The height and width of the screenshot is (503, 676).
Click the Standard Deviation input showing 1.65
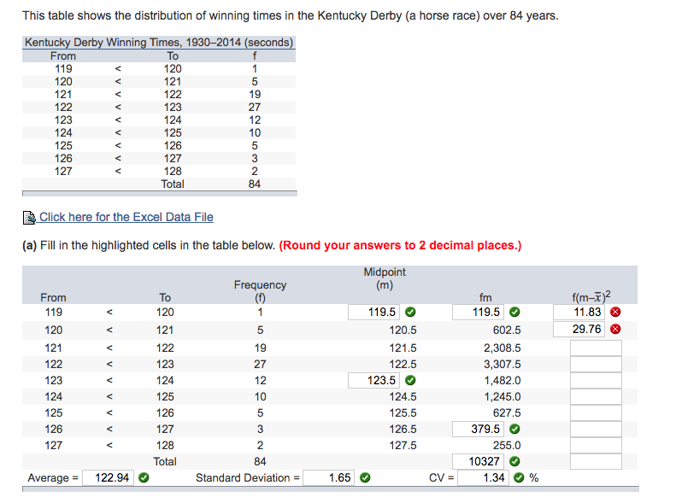pos(328,478)
